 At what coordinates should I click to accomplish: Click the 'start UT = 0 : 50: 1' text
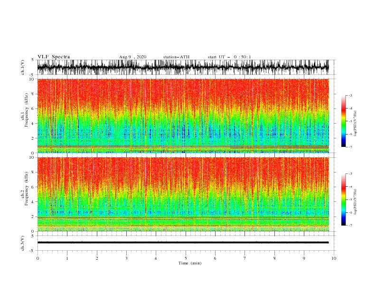(x=229, y=57)
